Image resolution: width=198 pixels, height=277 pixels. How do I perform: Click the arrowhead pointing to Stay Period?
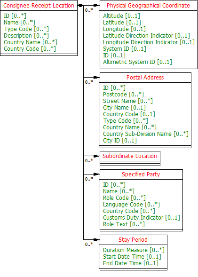(x=96, y=239)
